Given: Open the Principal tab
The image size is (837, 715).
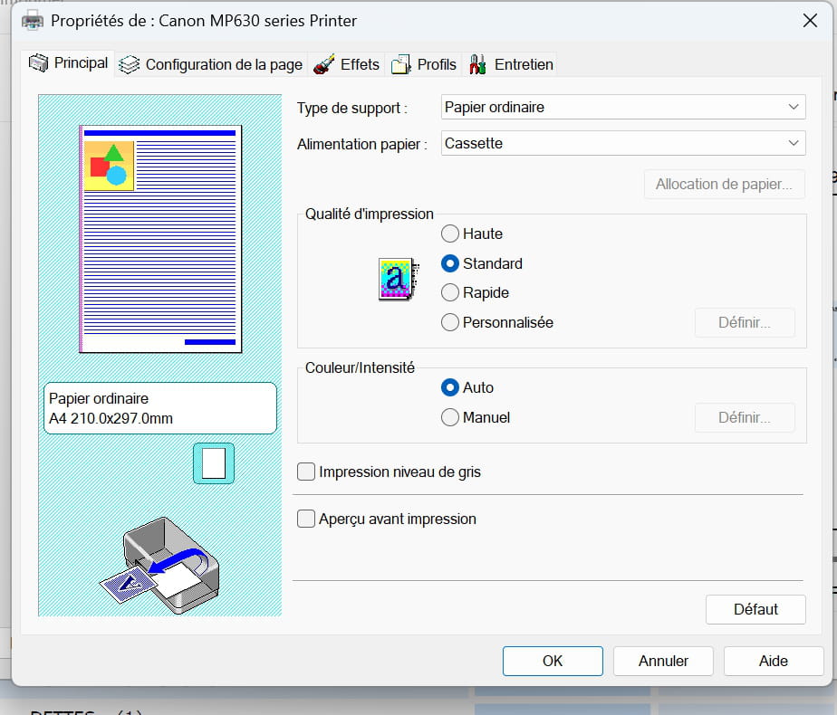Looking at the screenshot, I should click(x=68, y=63).
